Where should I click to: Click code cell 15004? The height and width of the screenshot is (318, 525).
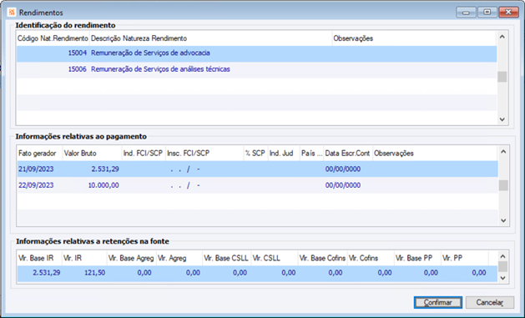77,53
